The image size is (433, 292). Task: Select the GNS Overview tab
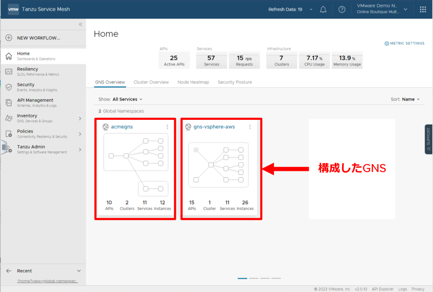click(x=110, y=82)
